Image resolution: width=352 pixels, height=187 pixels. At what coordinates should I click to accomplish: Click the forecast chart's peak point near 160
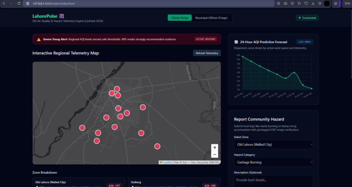(294, 73)
